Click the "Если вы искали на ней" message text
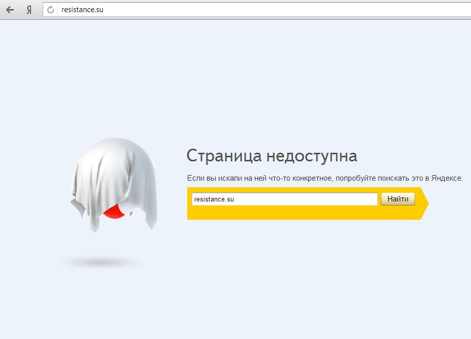471x339 pixels. pyautogui.click(x=325, y=178)
